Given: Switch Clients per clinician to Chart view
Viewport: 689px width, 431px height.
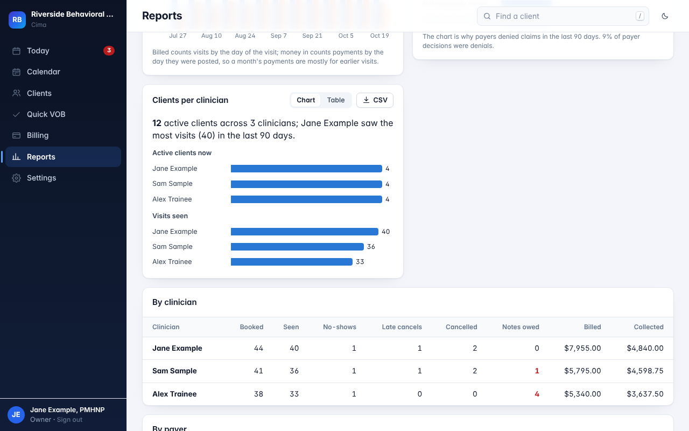Looking at the screenshot, I should point(306,100).
